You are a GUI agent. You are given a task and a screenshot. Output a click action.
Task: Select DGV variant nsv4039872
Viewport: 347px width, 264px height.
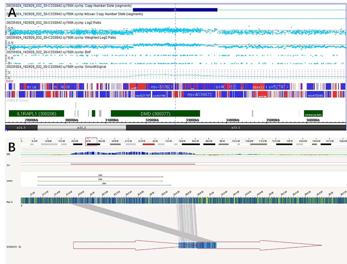pyautogui.click(x=200, y=95)
